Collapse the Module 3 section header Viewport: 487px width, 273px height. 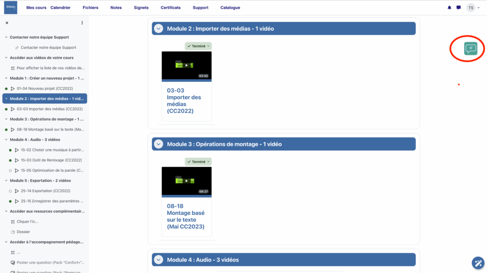[158, 144]
